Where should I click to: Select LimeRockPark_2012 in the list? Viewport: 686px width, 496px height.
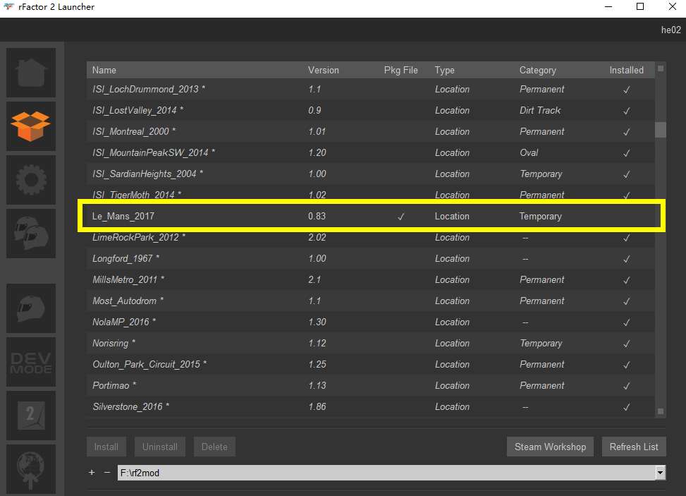(371, 237)
